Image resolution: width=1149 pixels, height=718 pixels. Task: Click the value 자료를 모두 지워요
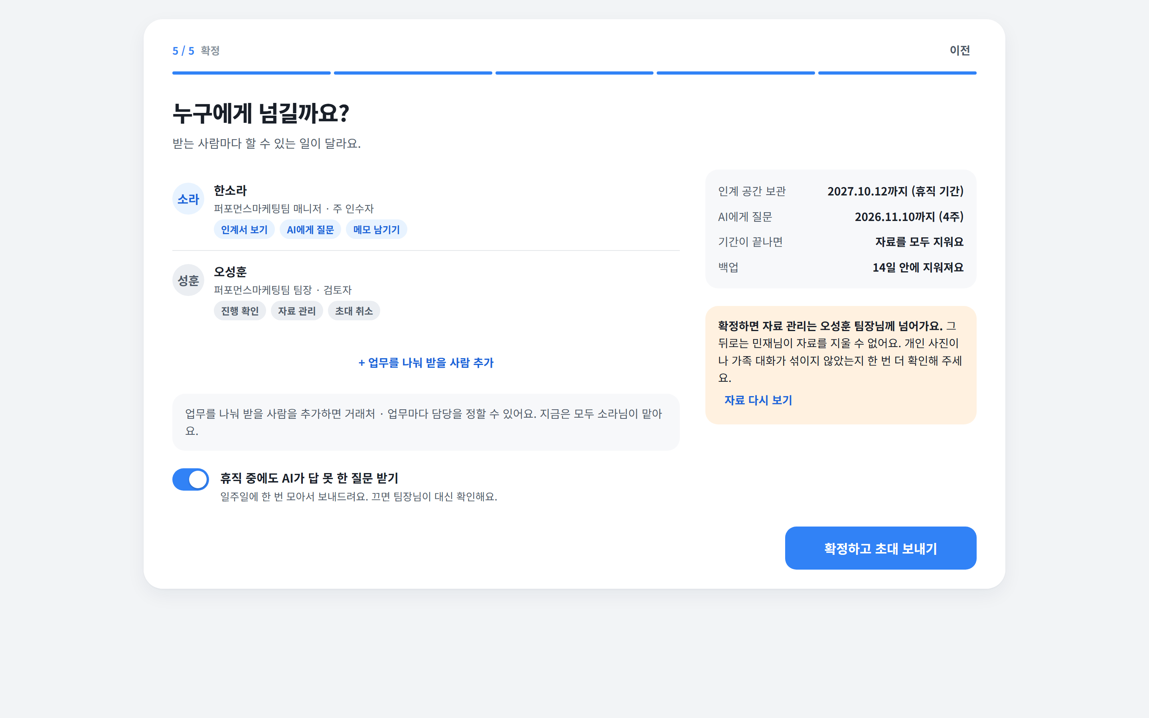919,242
